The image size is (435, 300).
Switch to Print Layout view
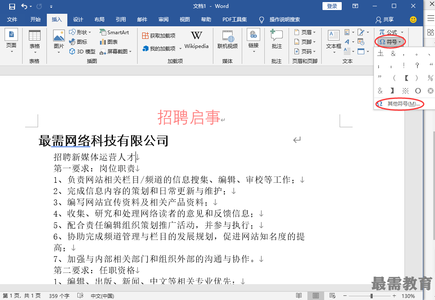(316, 295)
